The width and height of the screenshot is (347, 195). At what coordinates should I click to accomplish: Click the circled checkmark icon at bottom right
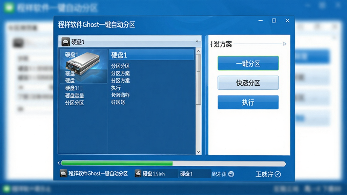(x=278, y=174)
